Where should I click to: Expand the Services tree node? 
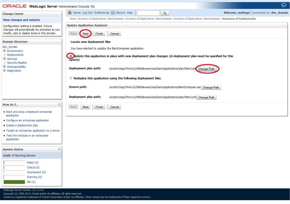coord(4,59)
